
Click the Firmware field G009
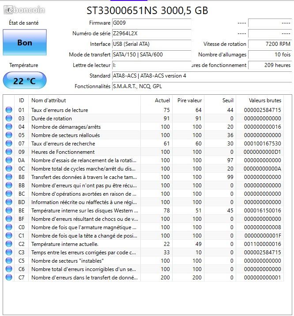151,23
